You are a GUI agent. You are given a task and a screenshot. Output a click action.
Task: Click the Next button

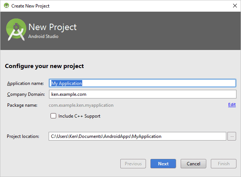163,164
